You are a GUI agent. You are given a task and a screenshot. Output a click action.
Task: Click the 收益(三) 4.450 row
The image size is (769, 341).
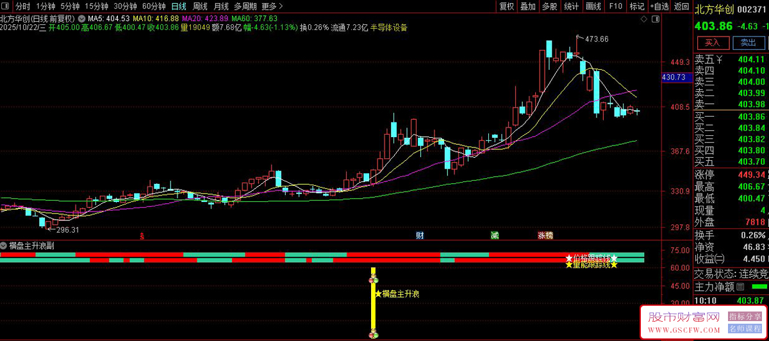coord(731,259)
